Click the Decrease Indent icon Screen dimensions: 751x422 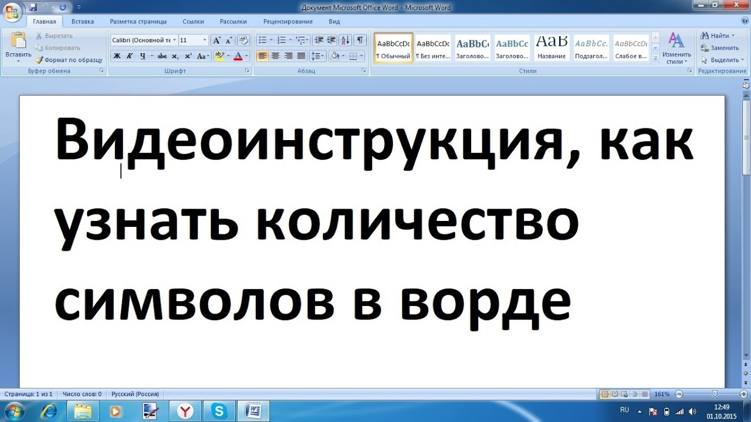(x=319, y=40)
